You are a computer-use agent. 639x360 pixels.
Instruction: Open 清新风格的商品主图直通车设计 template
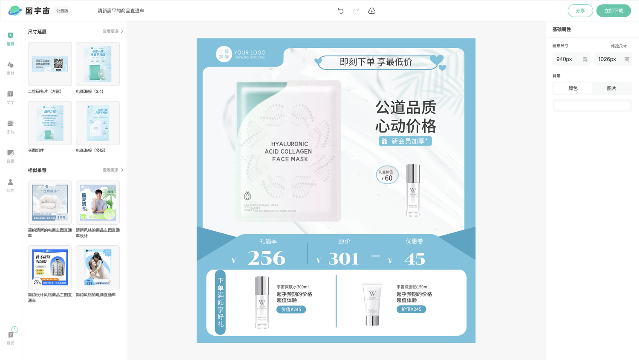(98, 203)
